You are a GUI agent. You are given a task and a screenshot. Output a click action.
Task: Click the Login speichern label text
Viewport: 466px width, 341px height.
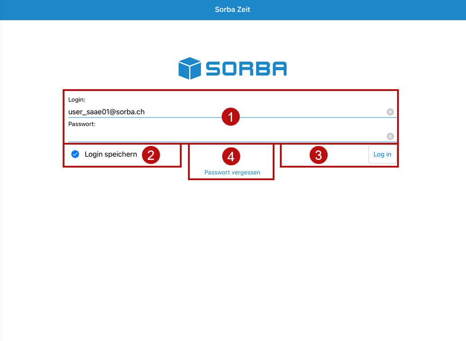tap(111, 154)
